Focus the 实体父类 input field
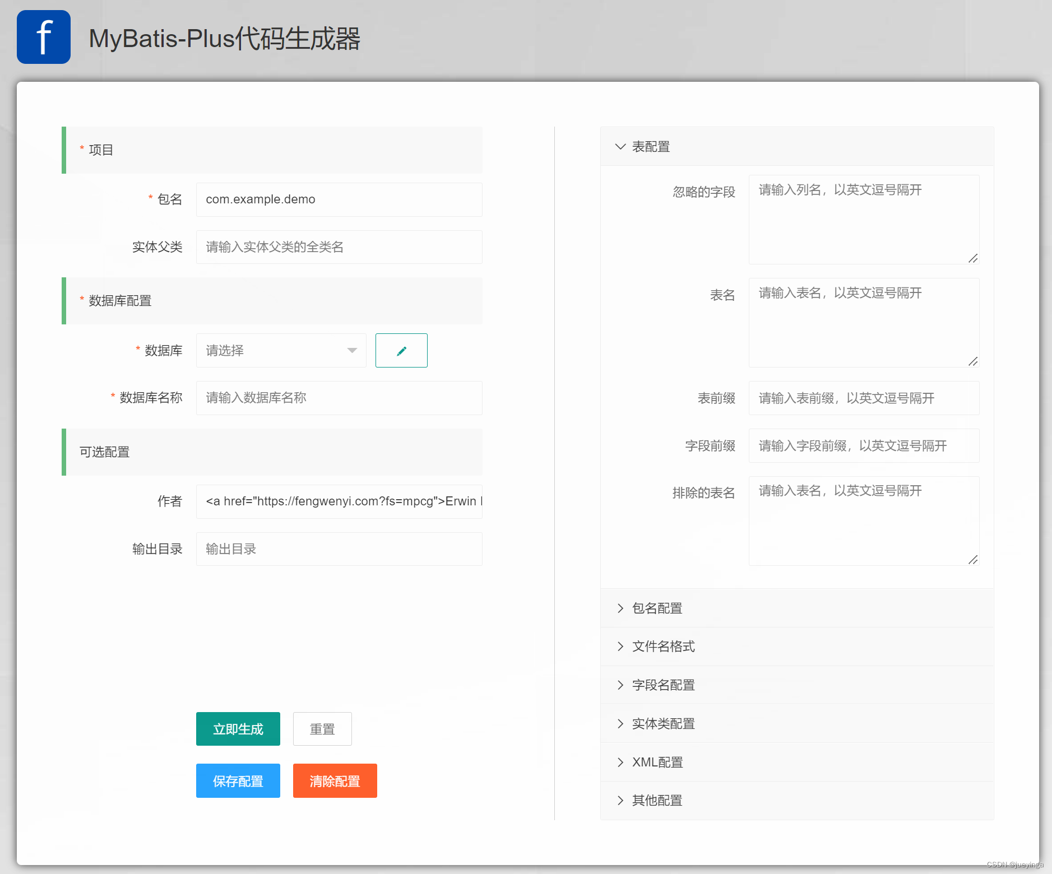 pyautogui.click(x=339, y=247)
